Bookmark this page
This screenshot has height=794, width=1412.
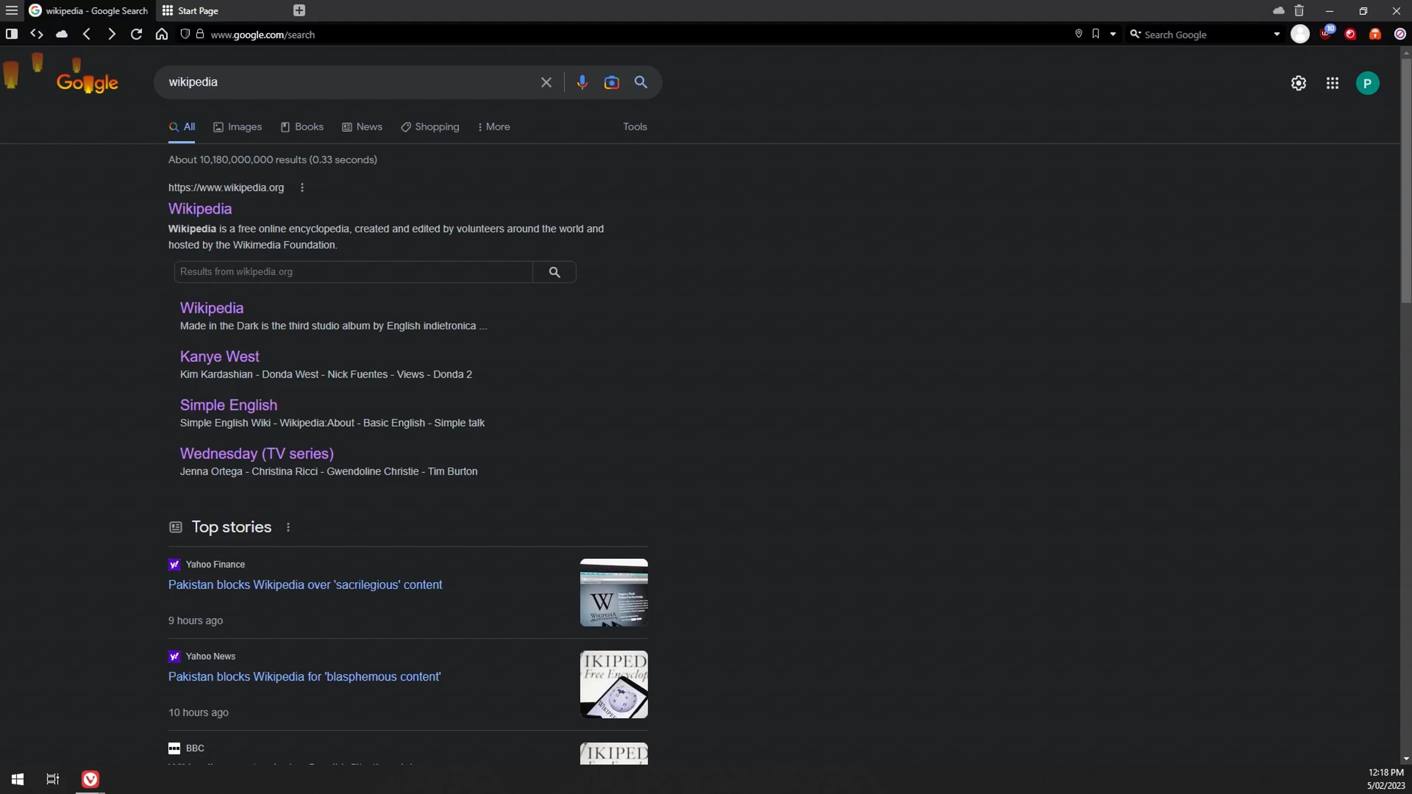[x=1095, y=34]
